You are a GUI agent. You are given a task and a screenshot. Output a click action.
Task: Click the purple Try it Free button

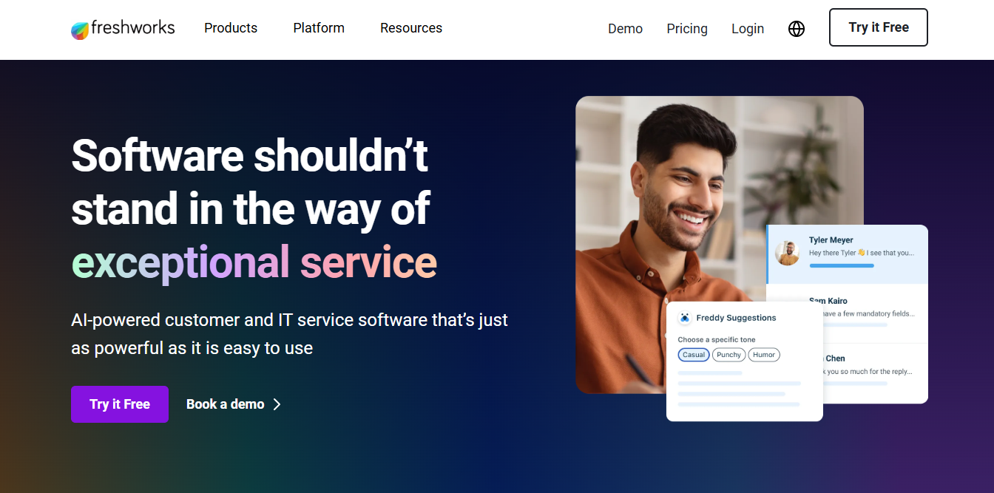click(119, 404)
